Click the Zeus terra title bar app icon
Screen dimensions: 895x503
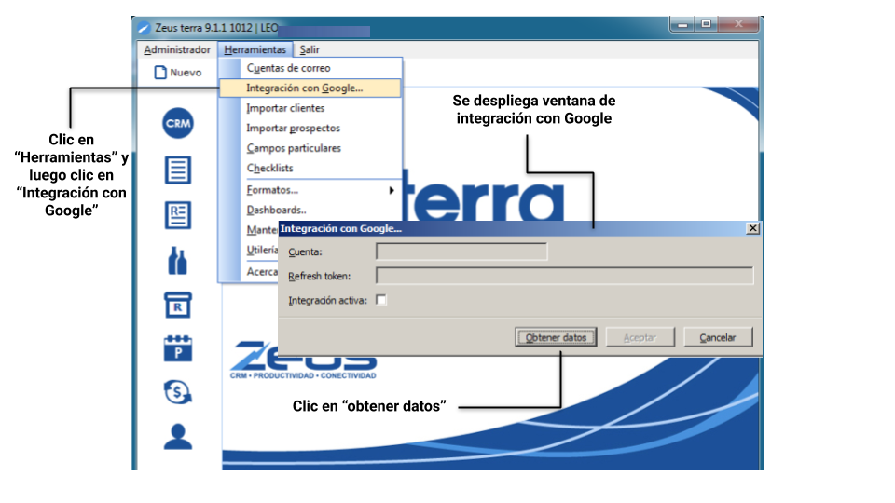144,28
